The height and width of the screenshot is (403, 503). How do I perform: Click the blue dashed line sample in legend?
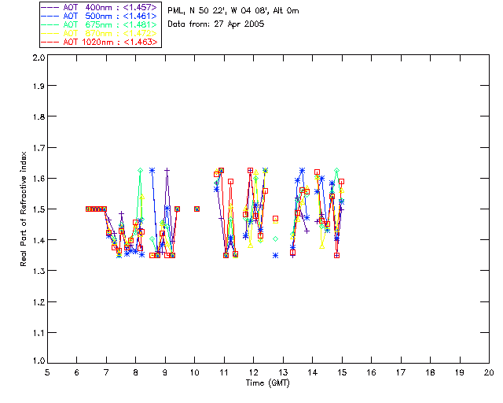pos(50,16)
